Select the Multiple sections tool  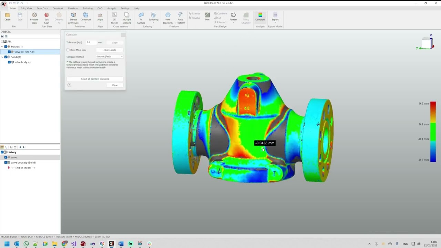[127, 18]
